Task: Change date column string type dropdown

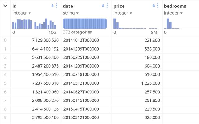Action: (71, 13)
